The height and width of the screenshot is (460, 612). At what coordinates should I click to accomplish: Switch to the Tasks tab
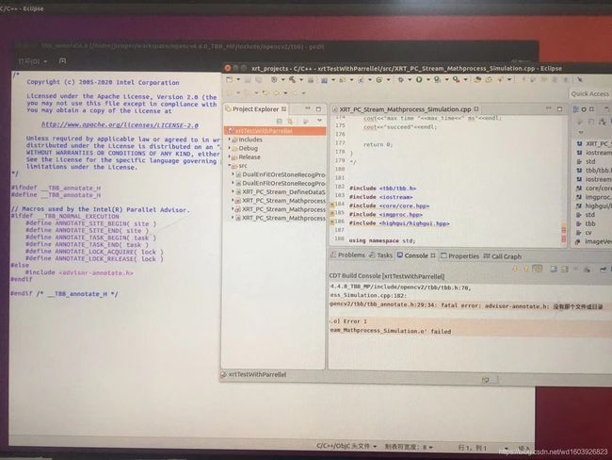pos(381,255)
